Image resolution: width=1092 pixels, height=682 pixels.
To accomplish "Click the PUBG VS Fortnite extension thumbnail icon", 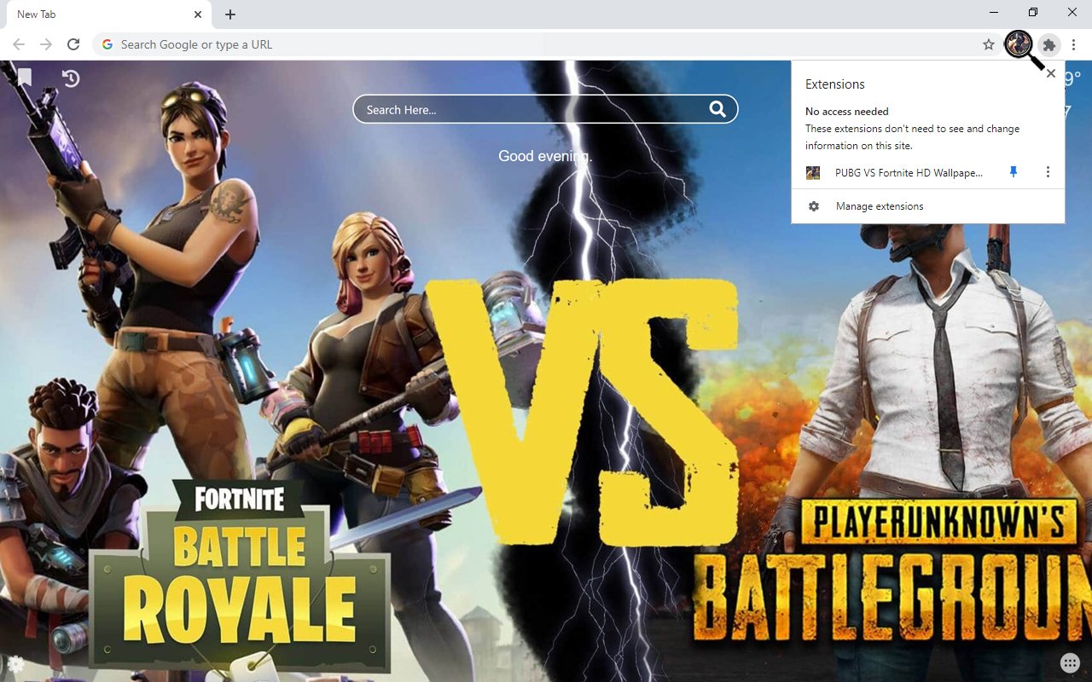I will (x=813, y=173).
